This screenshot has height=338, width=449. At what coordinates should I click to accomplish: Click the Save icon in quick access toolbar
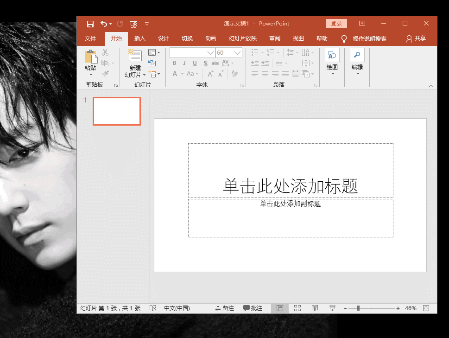click(x=90, y=24)
